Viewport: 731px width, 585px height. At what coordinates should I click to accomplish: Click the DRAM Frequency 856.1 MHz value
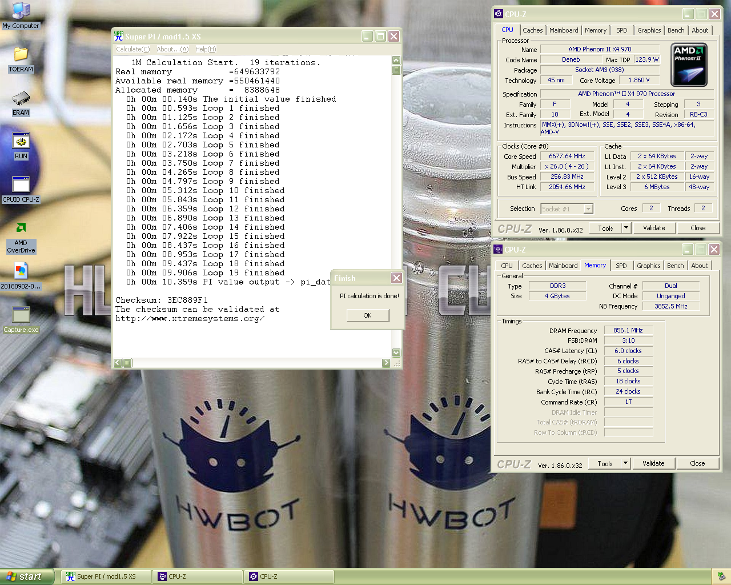(628, 330)
